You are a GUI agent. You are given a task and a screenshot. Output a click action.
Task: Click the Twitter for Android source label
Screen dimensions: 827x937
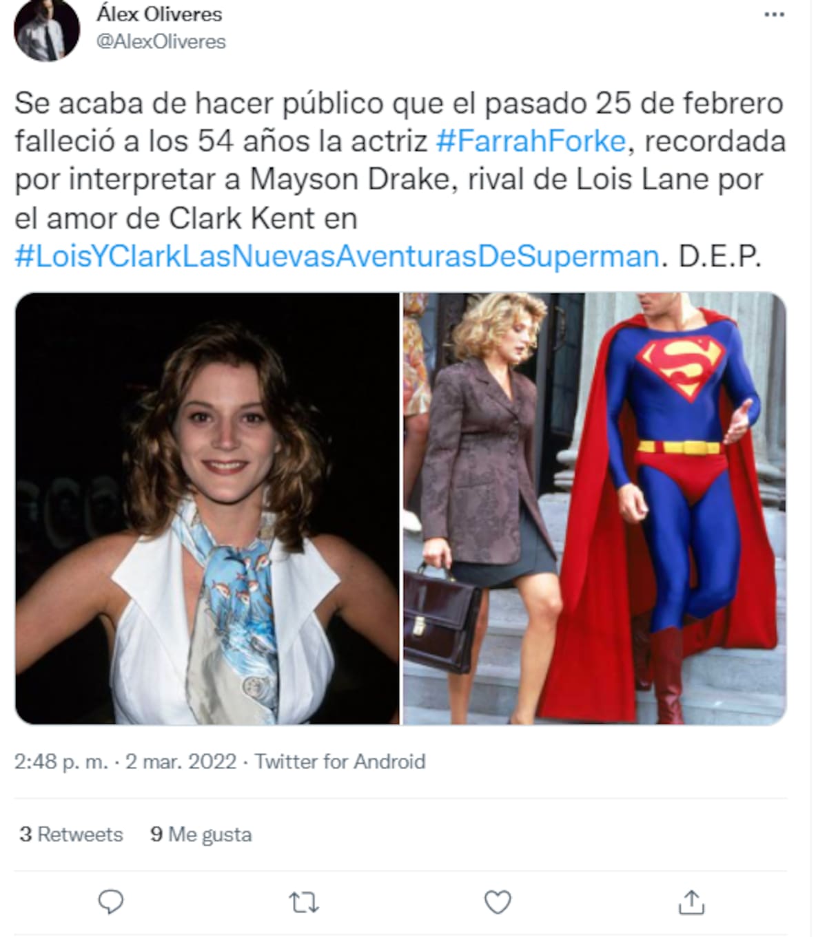click(x=340, y=761)
